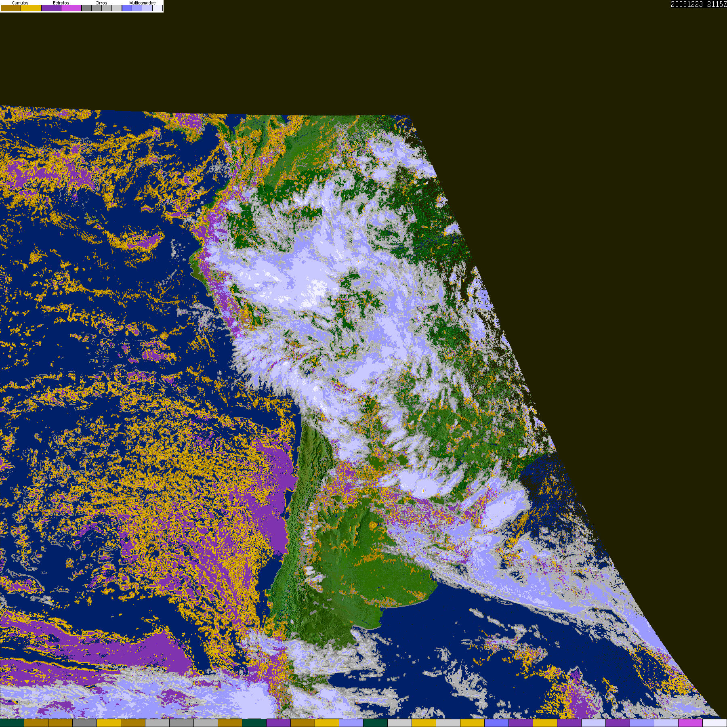Click the dark brown Cúmulos legend swatch
727x727 pixels.
(11, 8)
